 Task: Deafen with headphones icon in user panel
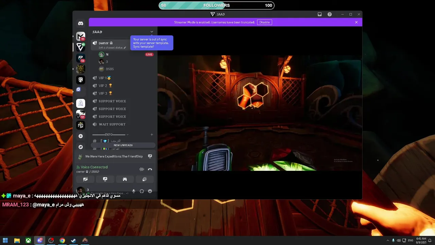tap(142, 191)
